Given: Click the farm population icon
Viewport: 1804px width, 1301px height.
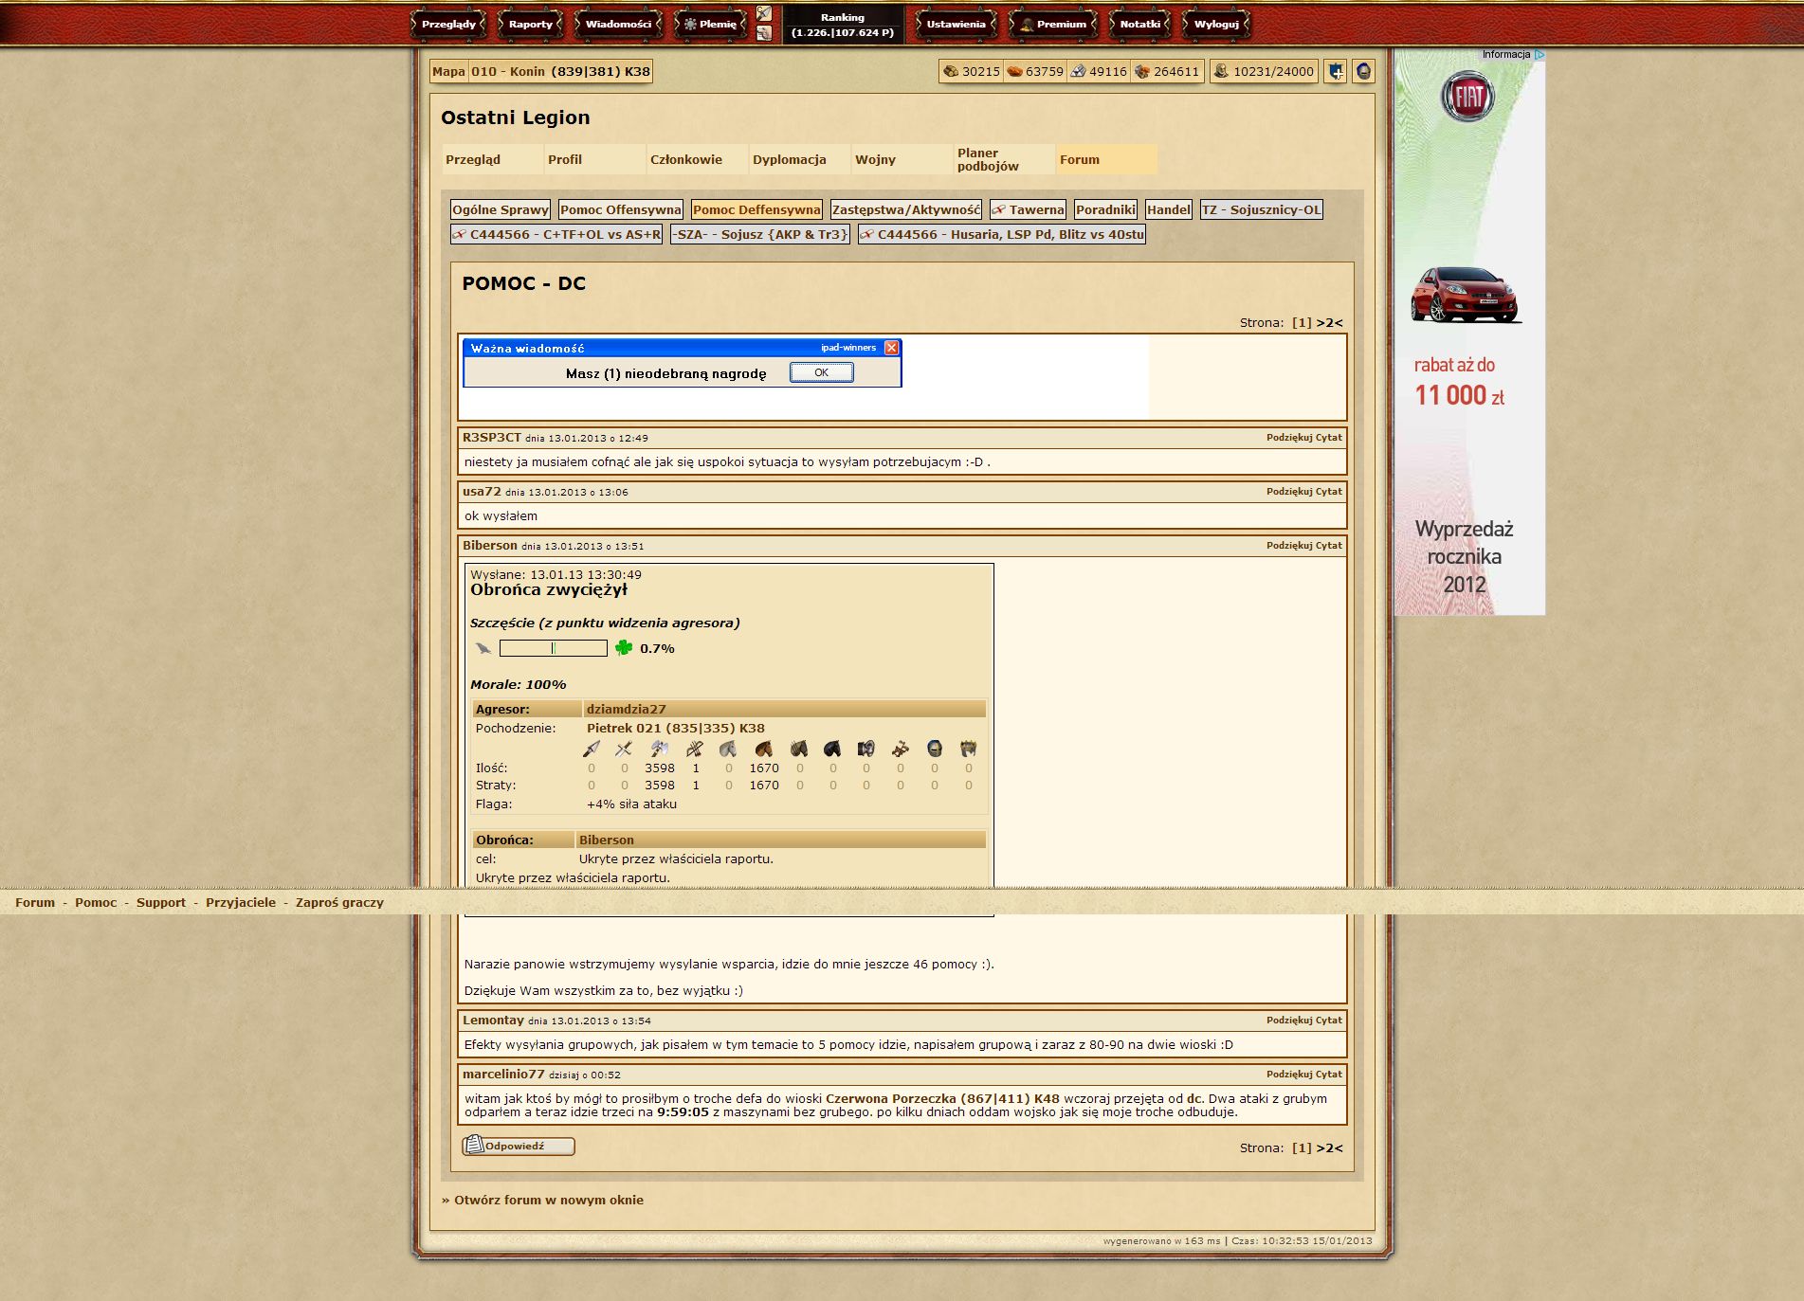Looking at the screenshot, I should 1221,71.
